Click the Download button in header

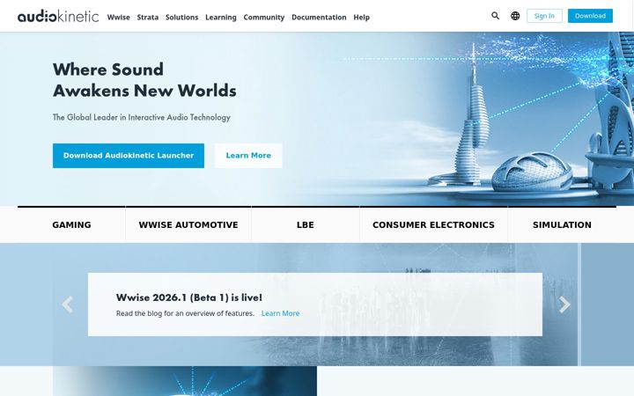click(590, 16)
